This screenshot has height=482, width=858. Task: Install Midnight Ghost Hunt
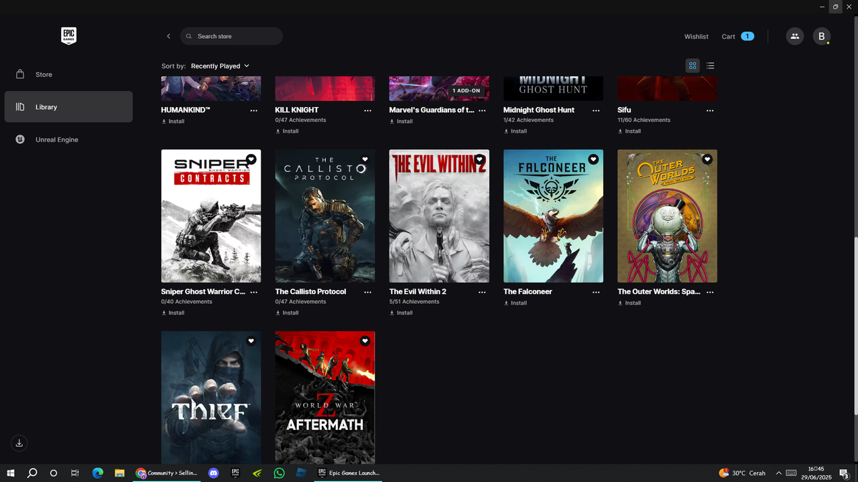515,131
